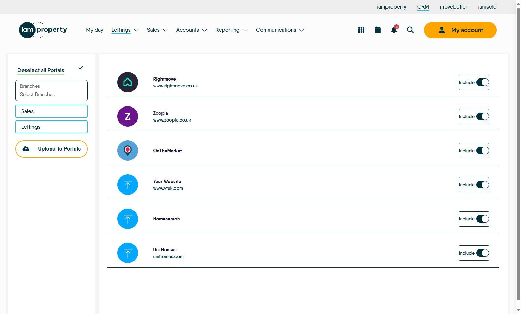Click the OnTheMarket portal name
The width and height of the screenshot is (521, 314).
167,151
